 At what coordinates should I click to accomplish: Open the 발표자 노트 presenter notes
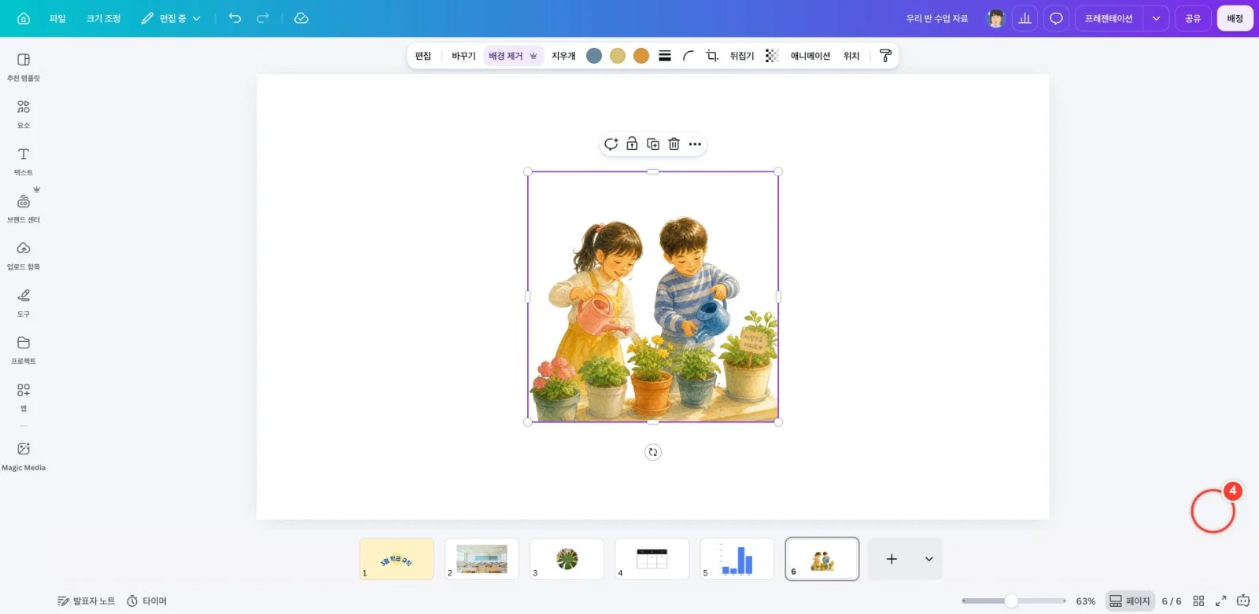point(86,601)
